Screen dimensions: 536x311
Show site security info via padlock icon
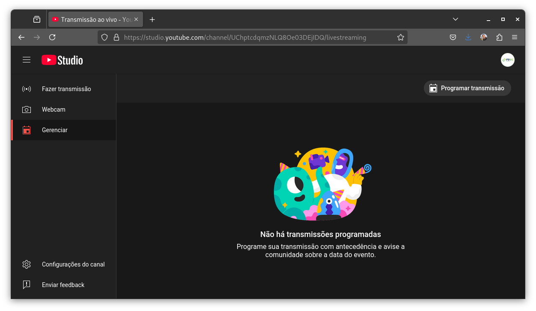(116, 37)
